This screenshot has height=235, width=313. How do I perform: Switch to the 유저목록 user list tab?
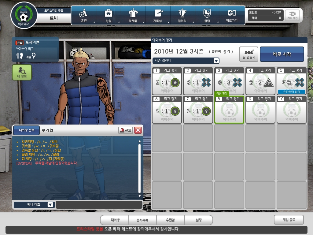coord(142,220)
